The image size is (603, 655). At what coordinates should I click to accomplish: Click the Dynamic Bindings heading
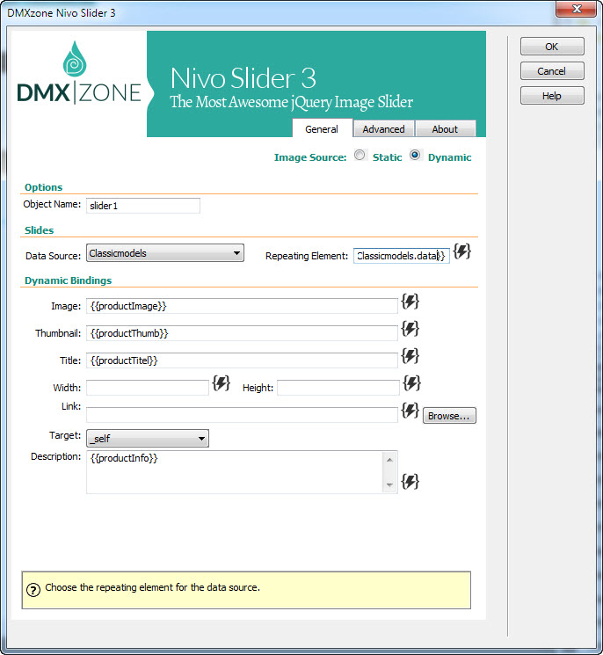68,280
